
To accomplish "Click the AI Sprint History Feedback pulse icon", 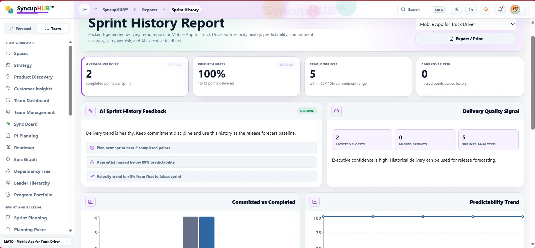I will [91, 111].
